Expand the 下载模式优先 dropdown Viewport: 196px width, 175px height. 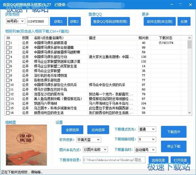coord(147,129)
